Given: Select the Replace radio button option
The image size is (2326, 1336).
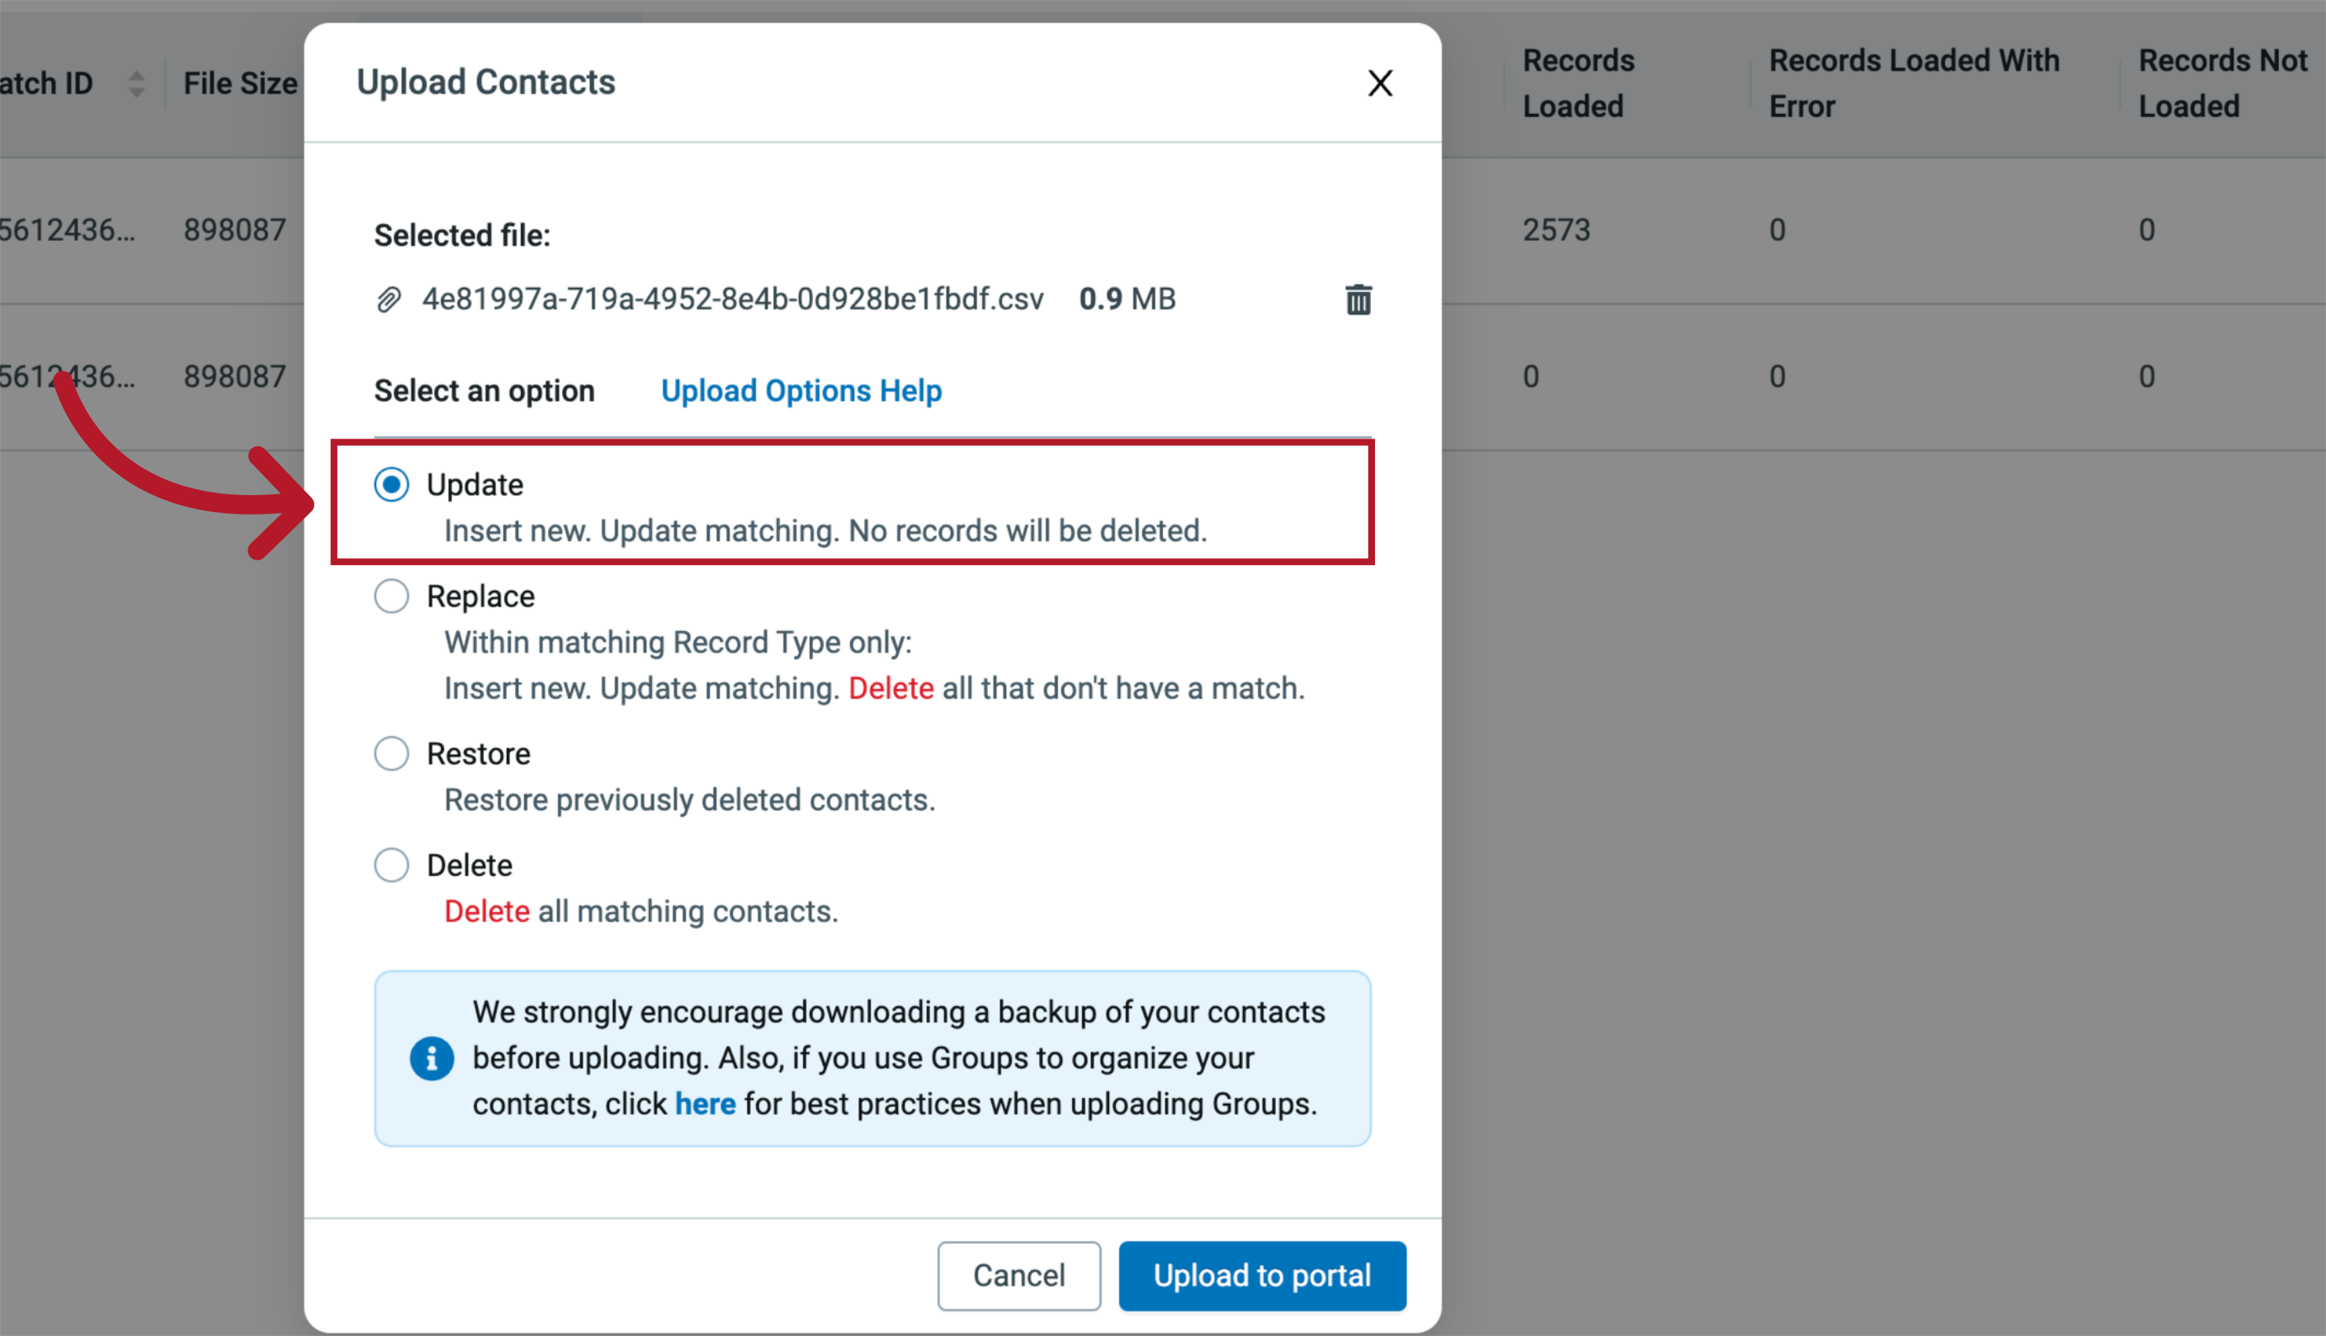Looking at the screenshot, I should point(393,597).
